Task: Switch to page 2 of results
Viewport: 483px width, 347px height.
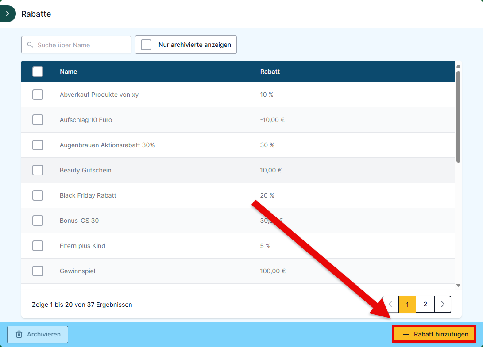Action: click(x=425, y=304)
